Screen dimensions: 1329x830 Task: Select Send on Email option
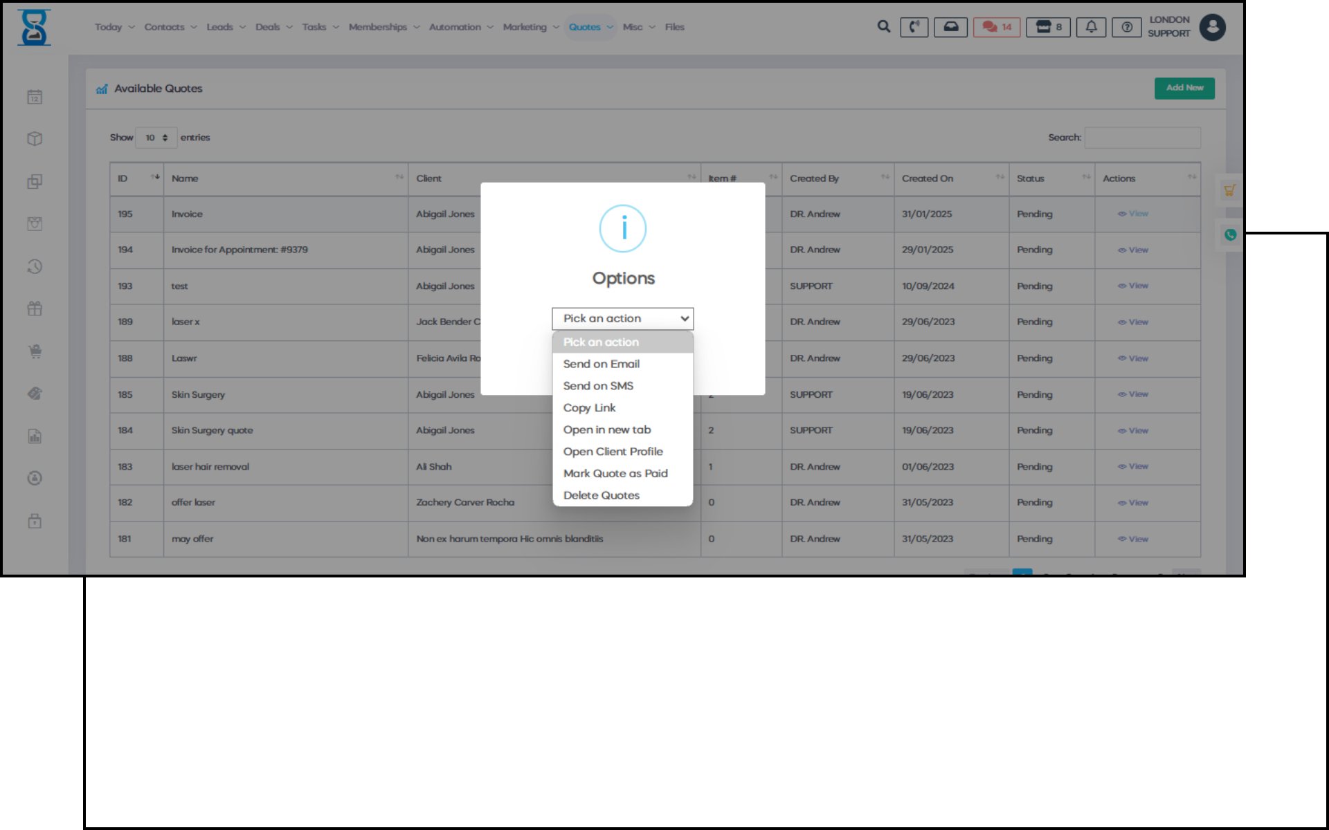tap(601, 364)
